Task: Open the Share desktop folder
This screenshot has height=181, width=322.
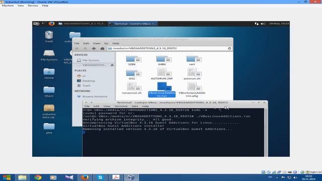Action: 49,92
